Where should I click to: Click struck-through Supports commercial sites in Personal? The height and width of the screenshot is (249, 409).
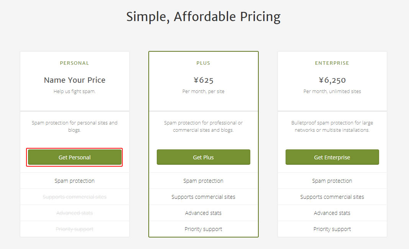(75, 197)
